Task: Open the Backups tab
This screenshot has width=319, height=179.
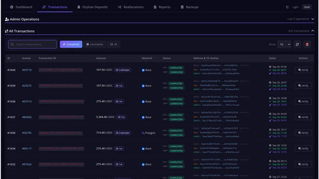Action: click(189, 7)
